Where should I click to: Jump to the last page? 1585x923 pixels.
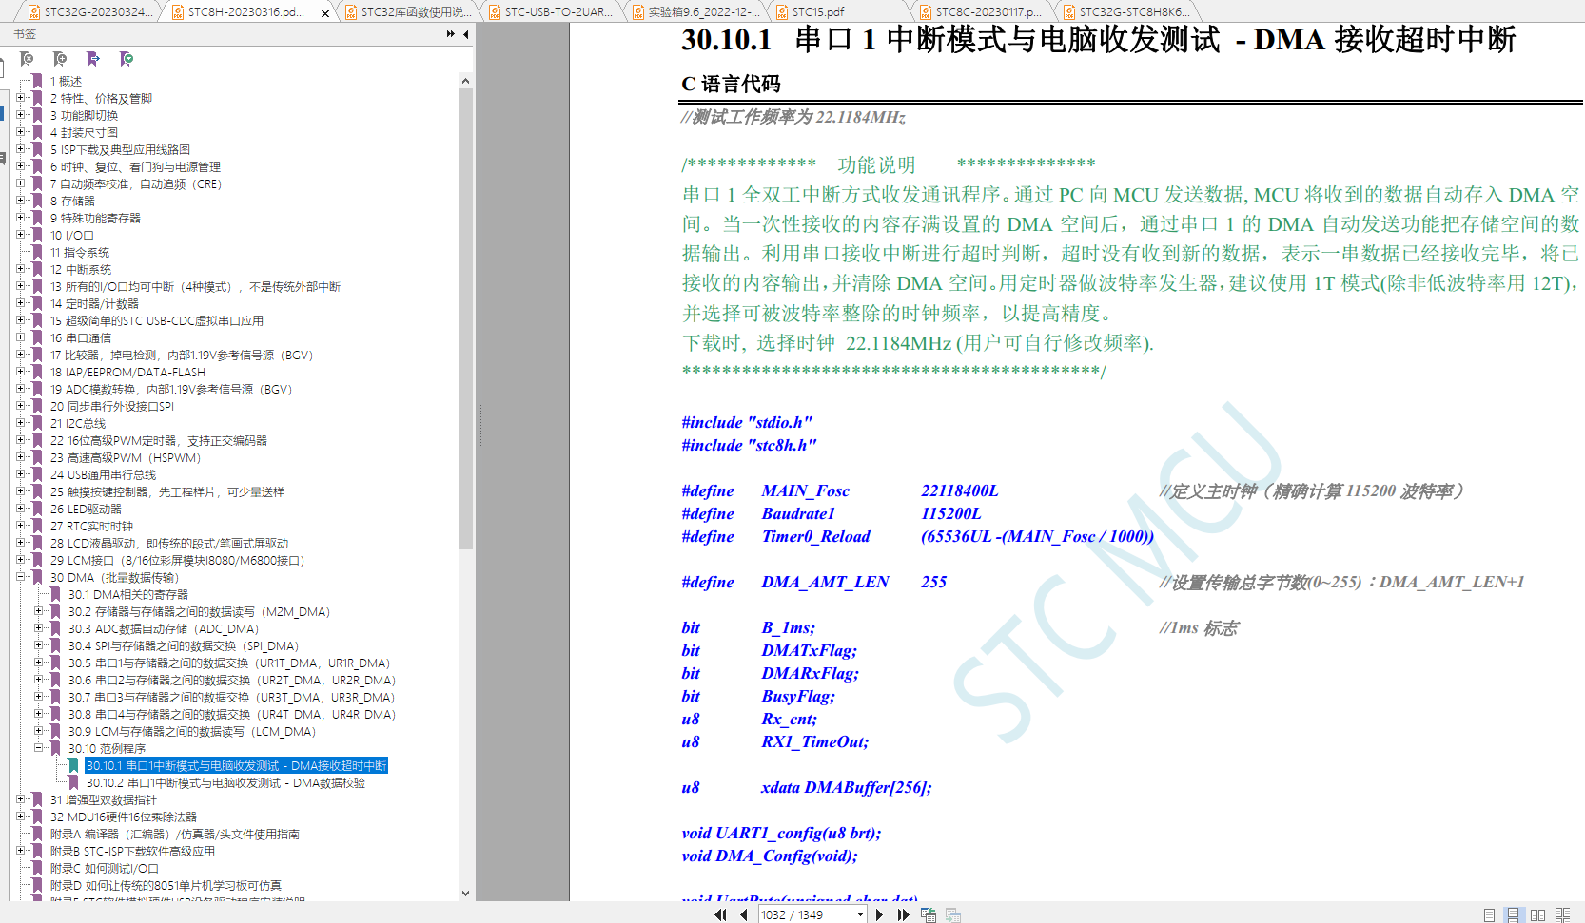(x=903, y=914)
